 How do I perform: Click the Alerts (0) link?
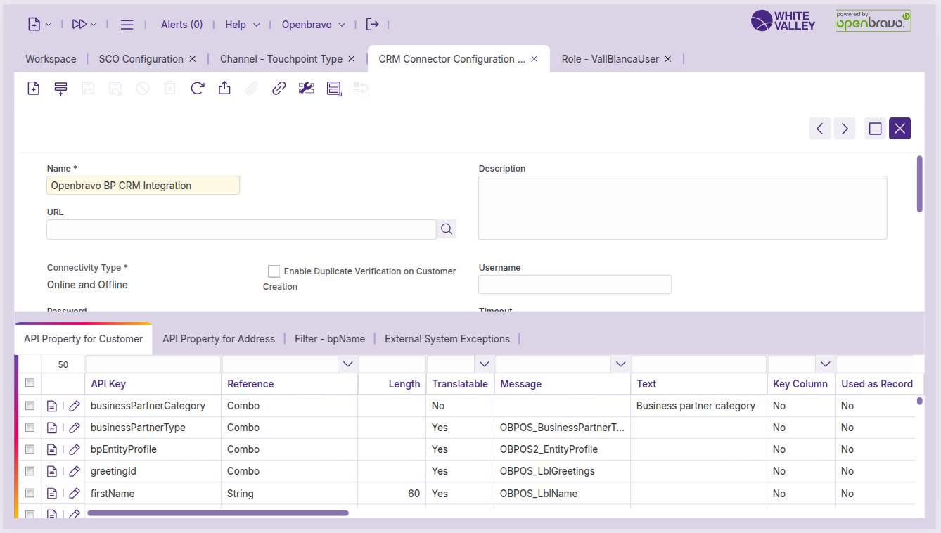pos(181,25)
